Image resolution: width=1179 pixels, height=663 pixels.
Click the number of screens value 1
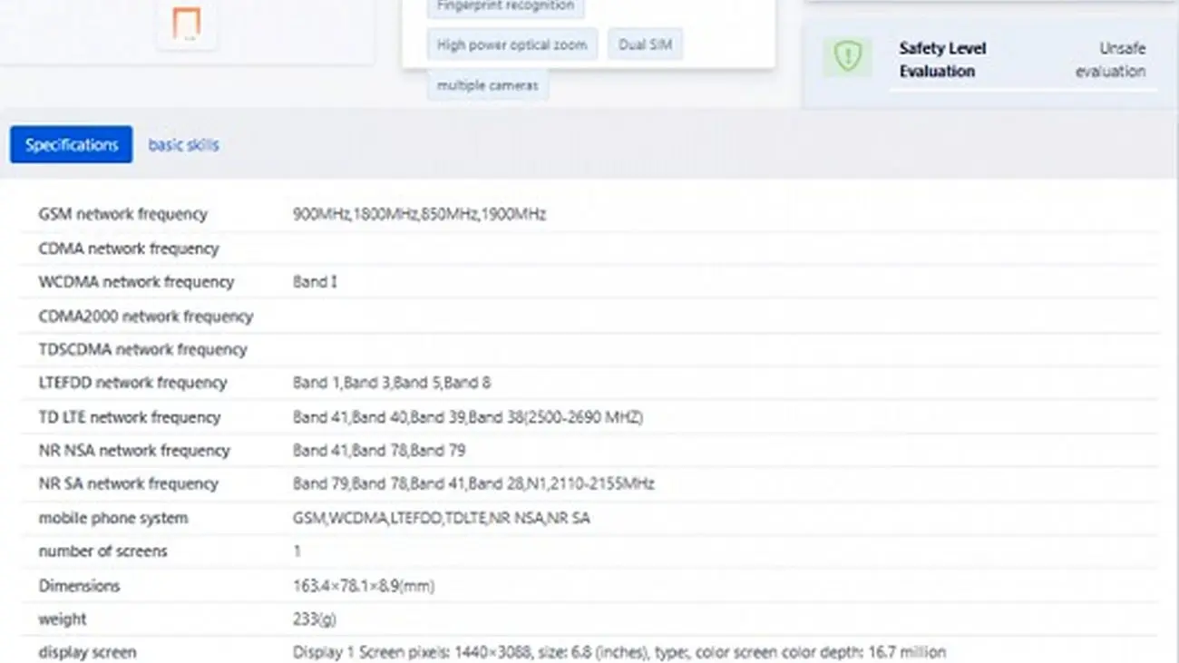coord(297,551)
